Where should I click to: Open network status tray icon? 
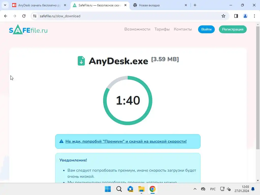point(222,189)
